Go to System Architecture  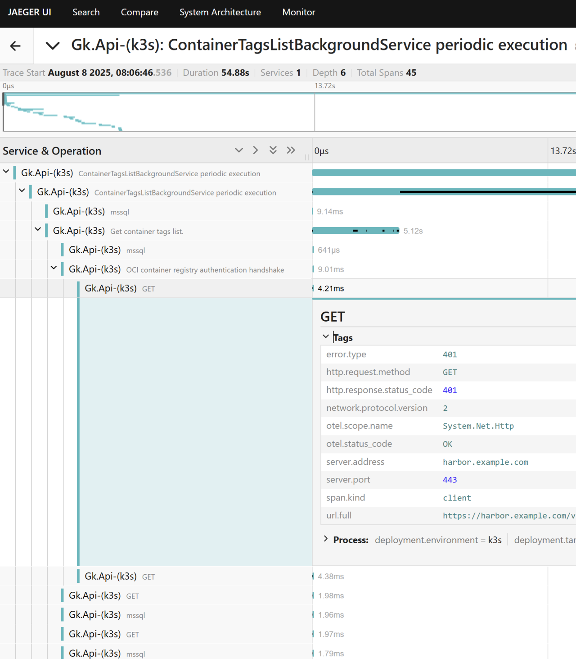pos(220,12)
